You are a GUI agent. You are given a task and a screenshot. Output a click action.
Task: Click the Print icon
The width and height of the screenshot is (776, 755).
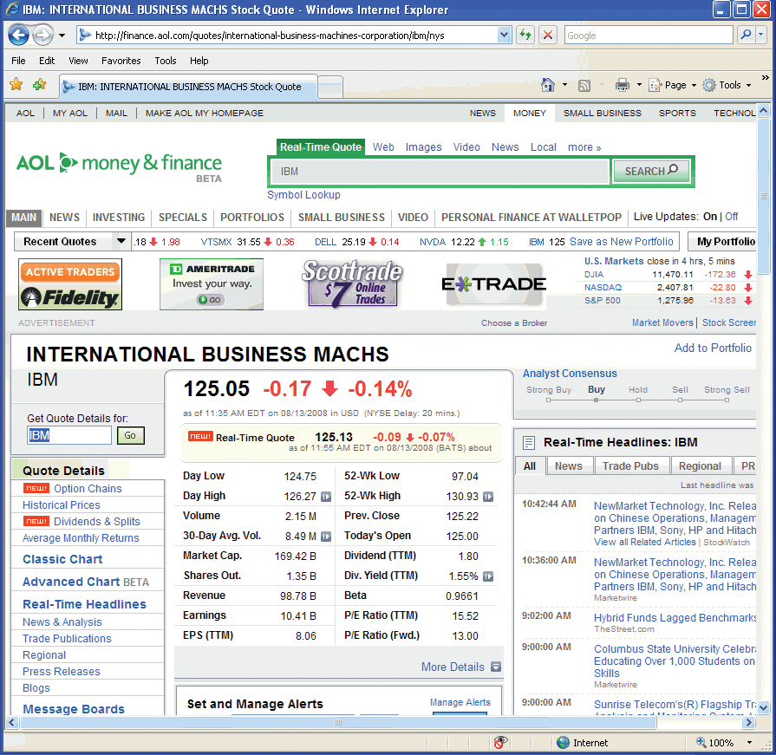click(x=623, y=85)
